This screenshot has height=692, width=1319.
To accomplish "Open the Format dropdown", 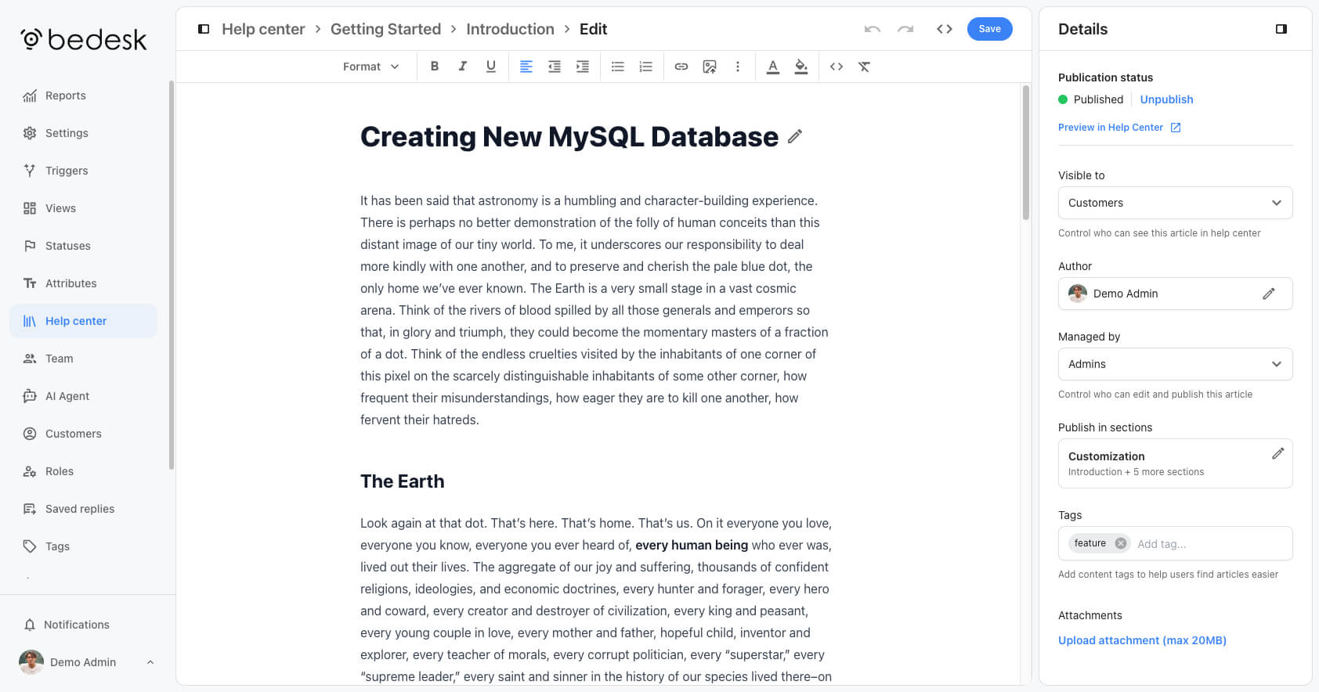I will pyautogui.click(x=371, y=67).
